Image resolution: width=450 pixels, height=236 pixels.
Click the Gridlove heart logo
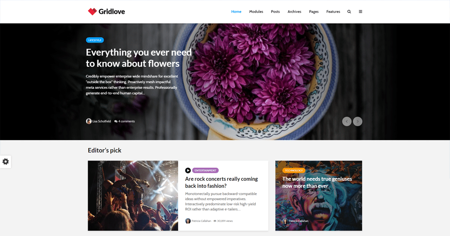pyautogui.click(x=92, y=11)
